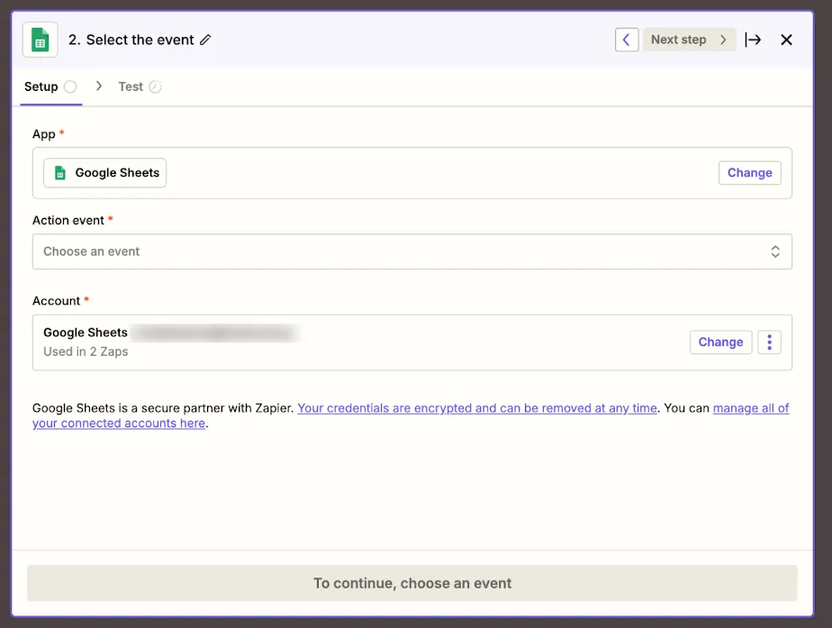832x628 pixels.
Task: Click the Google Sheets account name text
Action: pyautogui.click(x=86, y=332)
